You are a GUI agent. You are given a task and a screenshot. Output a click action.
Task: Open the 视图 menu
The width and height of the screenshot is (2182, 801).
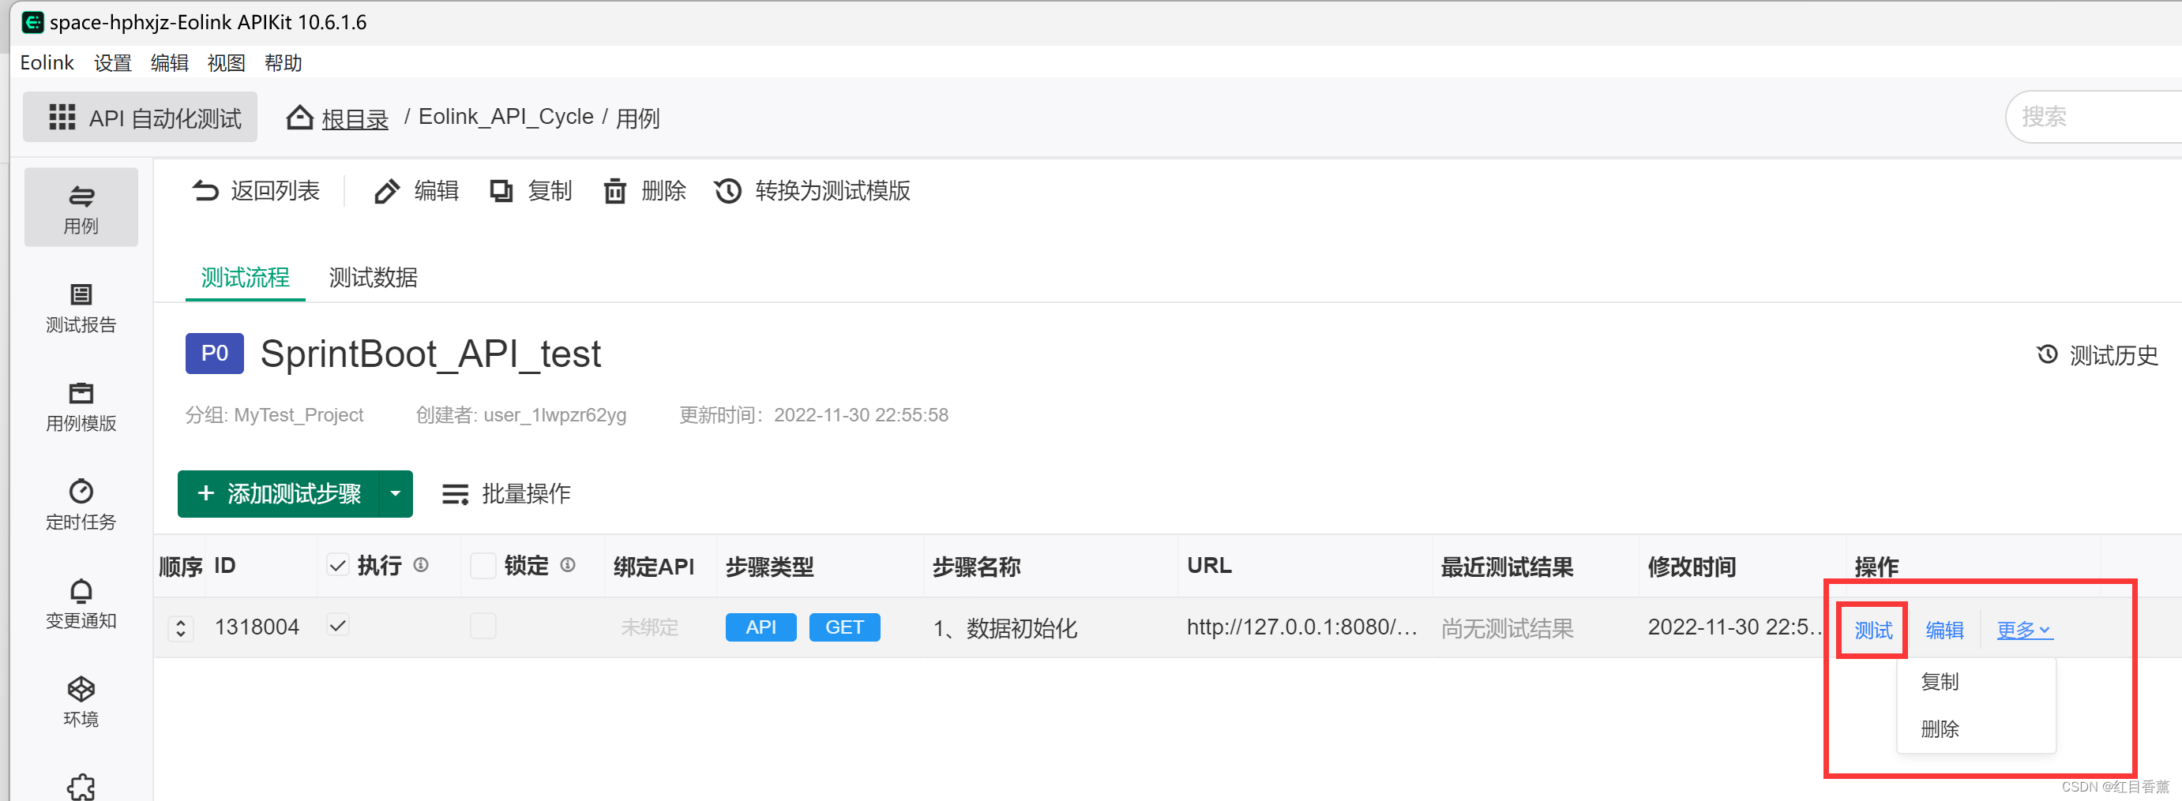[226, 62]
